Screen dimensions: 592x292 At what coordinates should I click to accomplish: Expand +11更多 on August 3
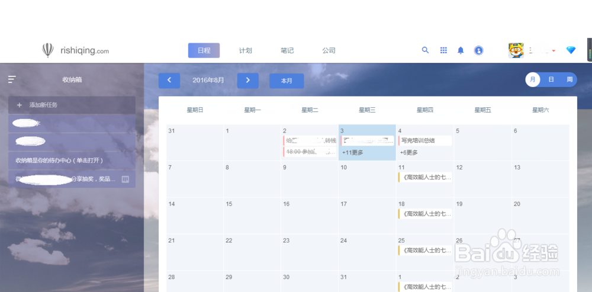(x=353, y=153)
